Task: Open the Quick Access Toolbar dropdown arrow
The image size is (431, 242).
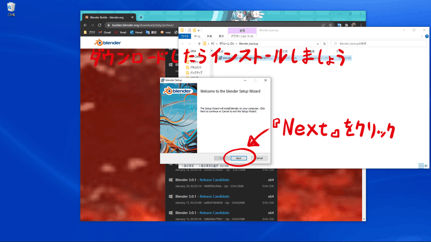Action: 198,30
